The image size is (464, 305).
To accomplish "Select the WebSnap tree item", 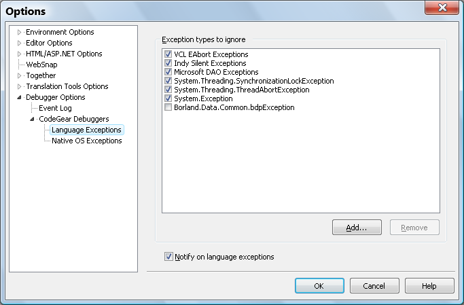I will [x=41, y=65].
